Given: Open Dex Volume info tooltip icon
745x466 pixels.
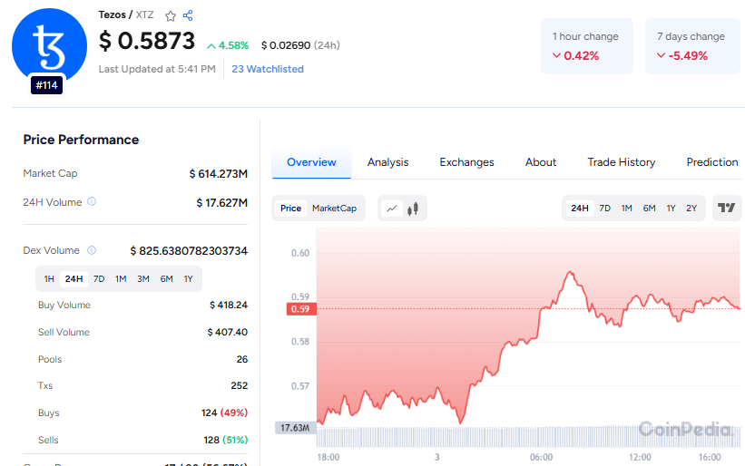Looking at the screenshot, I should 92,250.
